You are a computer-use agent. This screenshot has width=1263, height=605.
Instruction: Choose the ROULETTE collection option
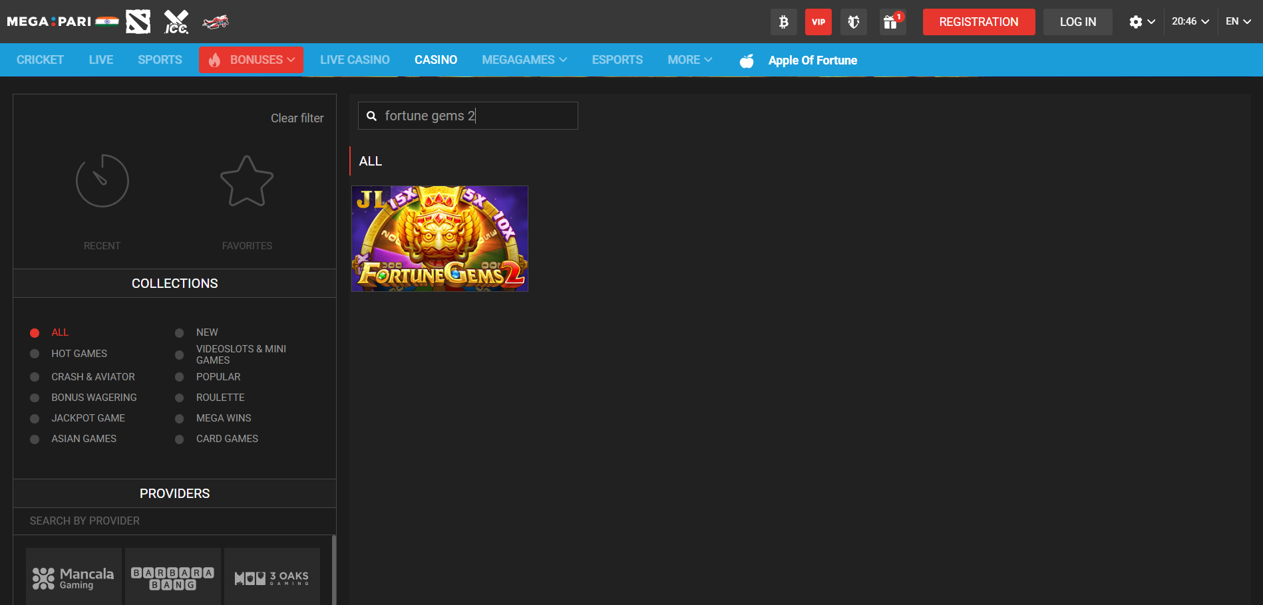pos(220,398)
